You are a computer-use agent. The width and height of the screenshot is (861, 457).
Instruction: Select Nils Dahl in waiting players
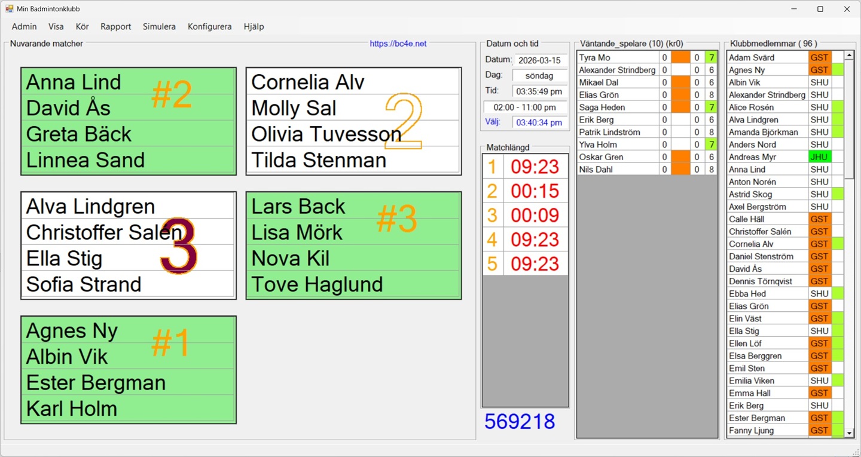point(618,170)
